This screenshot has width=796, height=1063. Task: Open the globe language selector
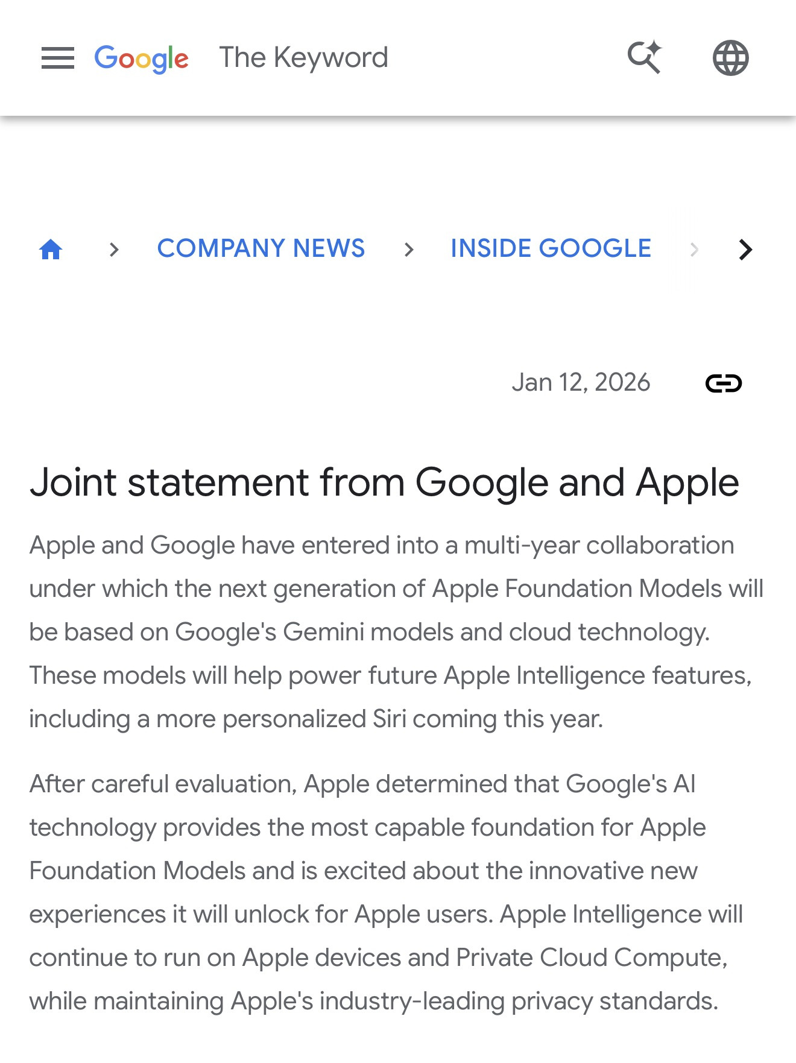pos(730,58)
